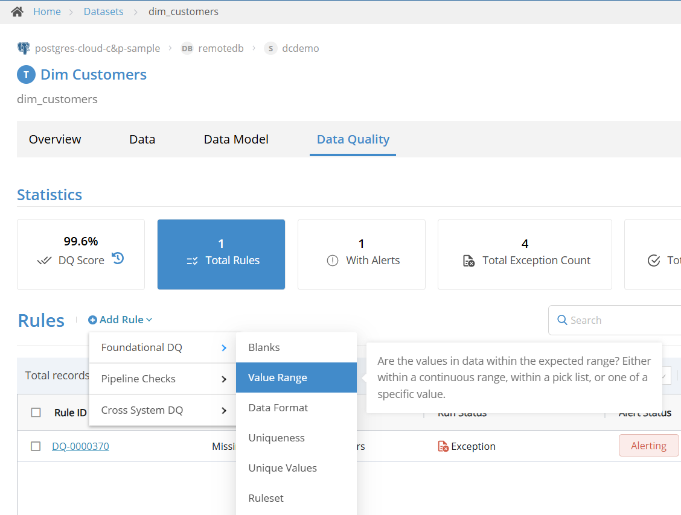Click the Total Rules checklist icon

193,261
